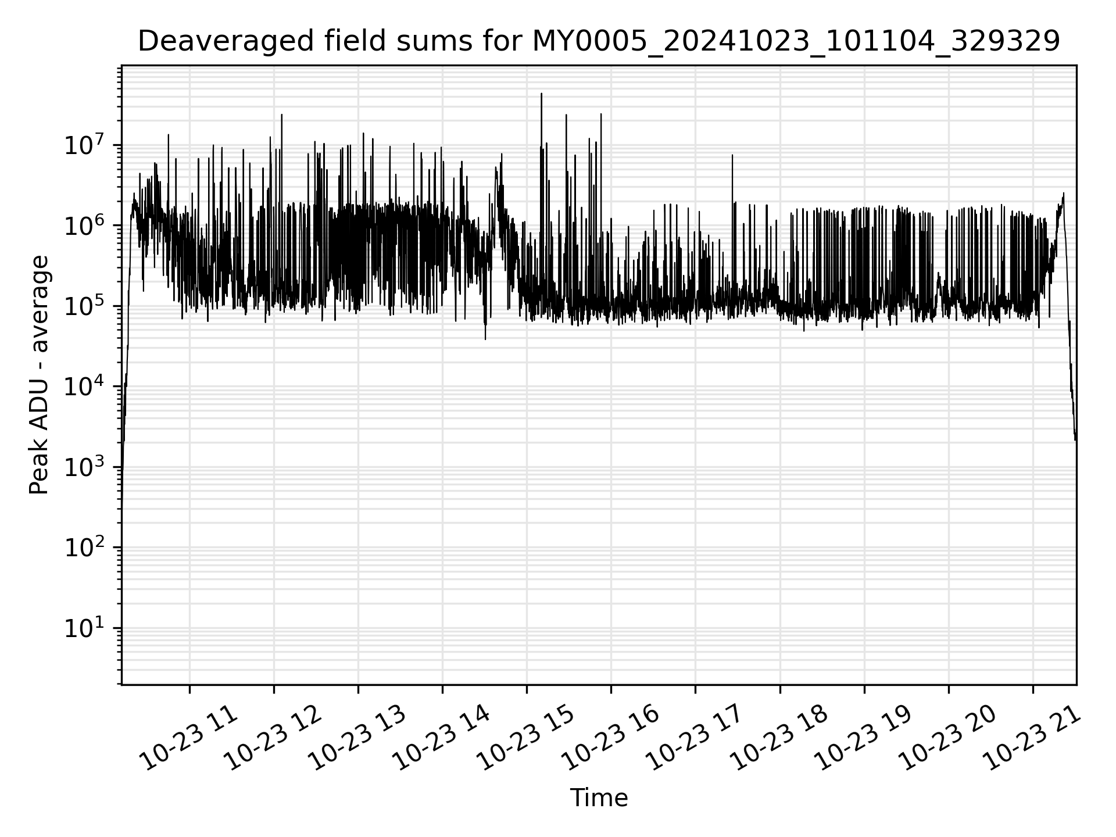The height and width of the screenshot is (837, 1116).
Task: Click the y tick label 10^6
Action: pyautogui.click(x=84, y=226)
